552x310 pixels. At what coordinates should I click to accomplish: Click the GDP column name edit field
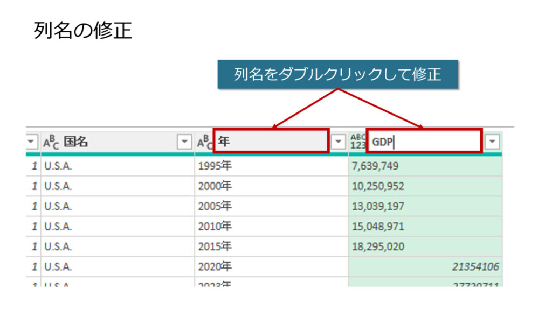tap(423, 142)
